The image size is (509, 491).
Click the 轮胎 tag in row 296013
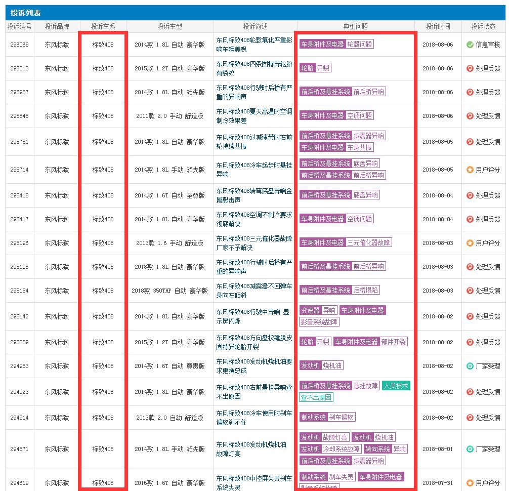307,68
